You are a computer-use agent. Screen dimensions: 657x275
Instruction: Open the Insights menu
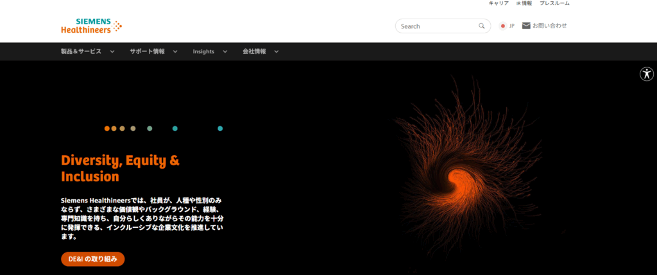tap(203, 51)
